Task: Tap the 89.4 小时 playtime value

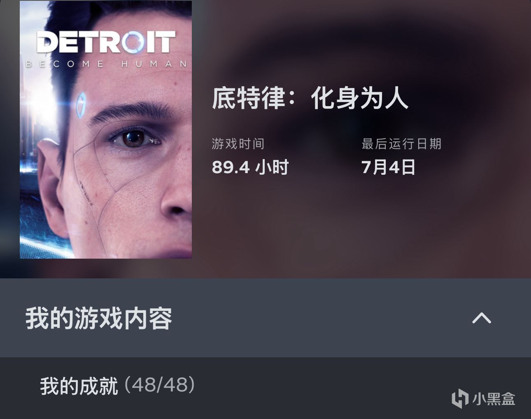Action: (x=250, y=167)
